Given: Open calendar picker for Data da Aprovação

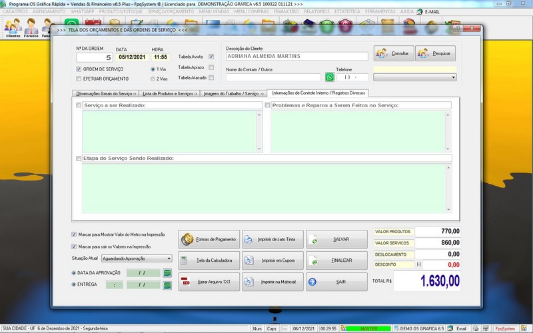Looking at the screenshot, I should [x=167, y=273].
